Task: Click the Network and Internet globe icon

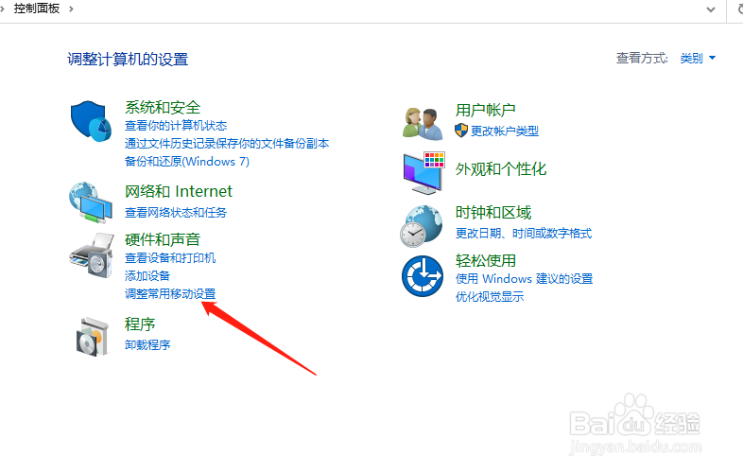Action: 91,202
